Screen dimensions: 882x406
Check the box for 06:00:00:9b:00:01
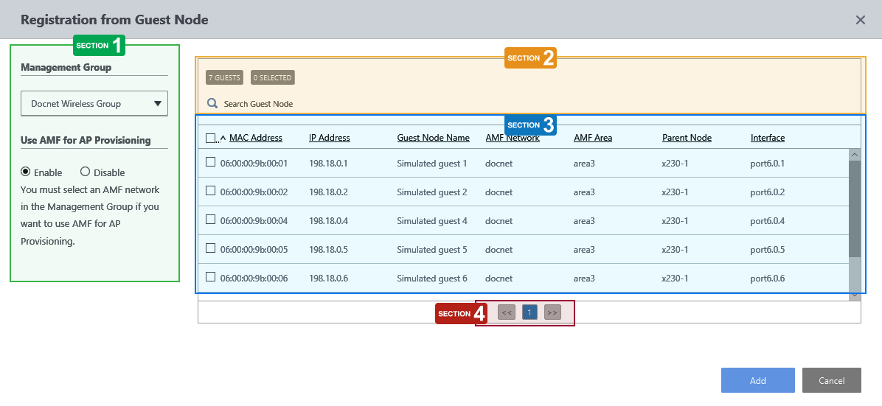point(210,162)
